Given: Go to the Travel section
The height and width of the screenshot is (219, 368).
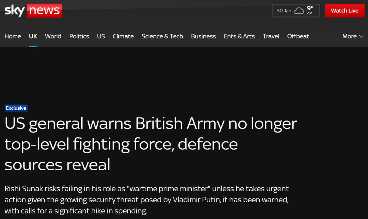Looking at the screenshot, I should (271, 36).
